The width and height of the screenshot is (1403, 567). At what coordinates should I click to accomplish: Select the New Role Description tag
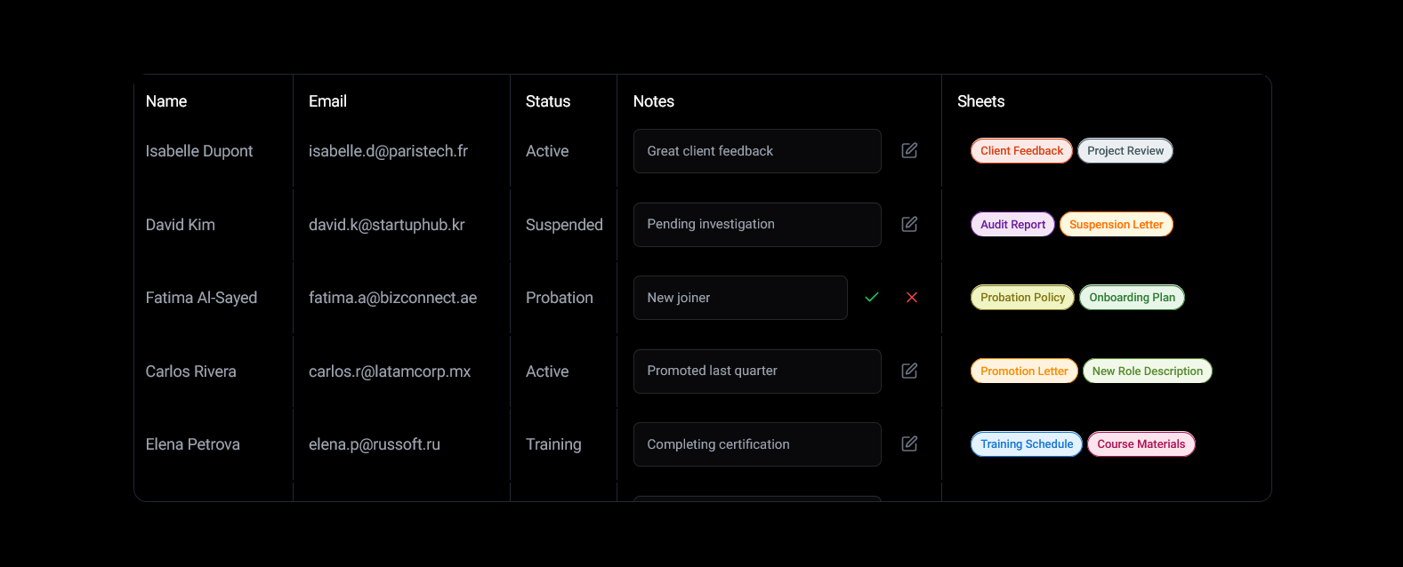(x=1148, y=371)
